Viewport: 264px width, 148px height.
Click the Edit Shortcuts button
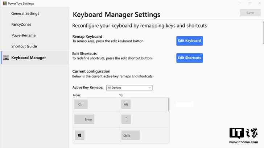click(190, 58)
